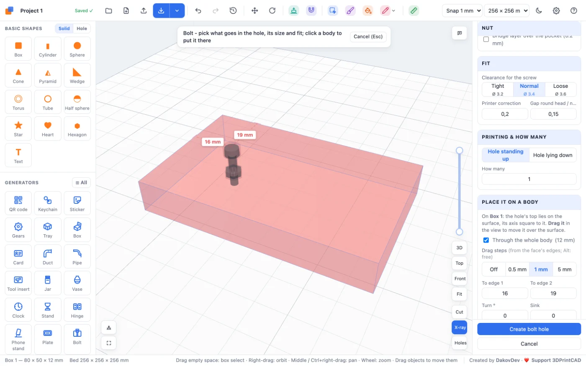Click the fullscreen icon in the viewport corner

tap(109, 343)
